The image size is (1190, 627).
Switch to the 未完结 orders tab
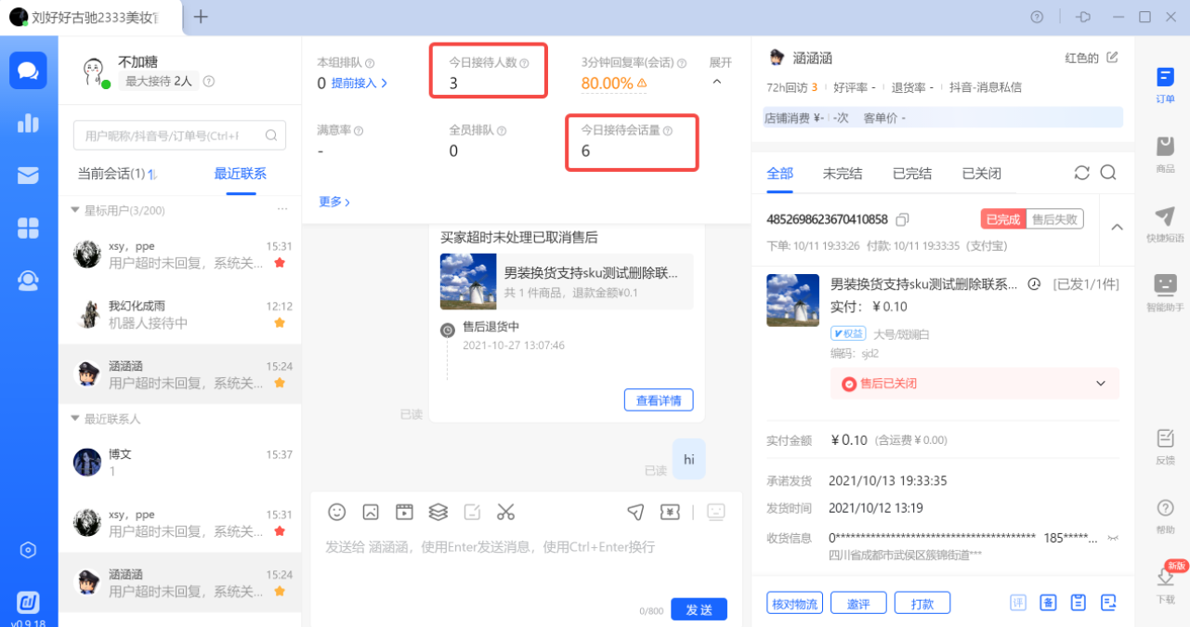842,174
